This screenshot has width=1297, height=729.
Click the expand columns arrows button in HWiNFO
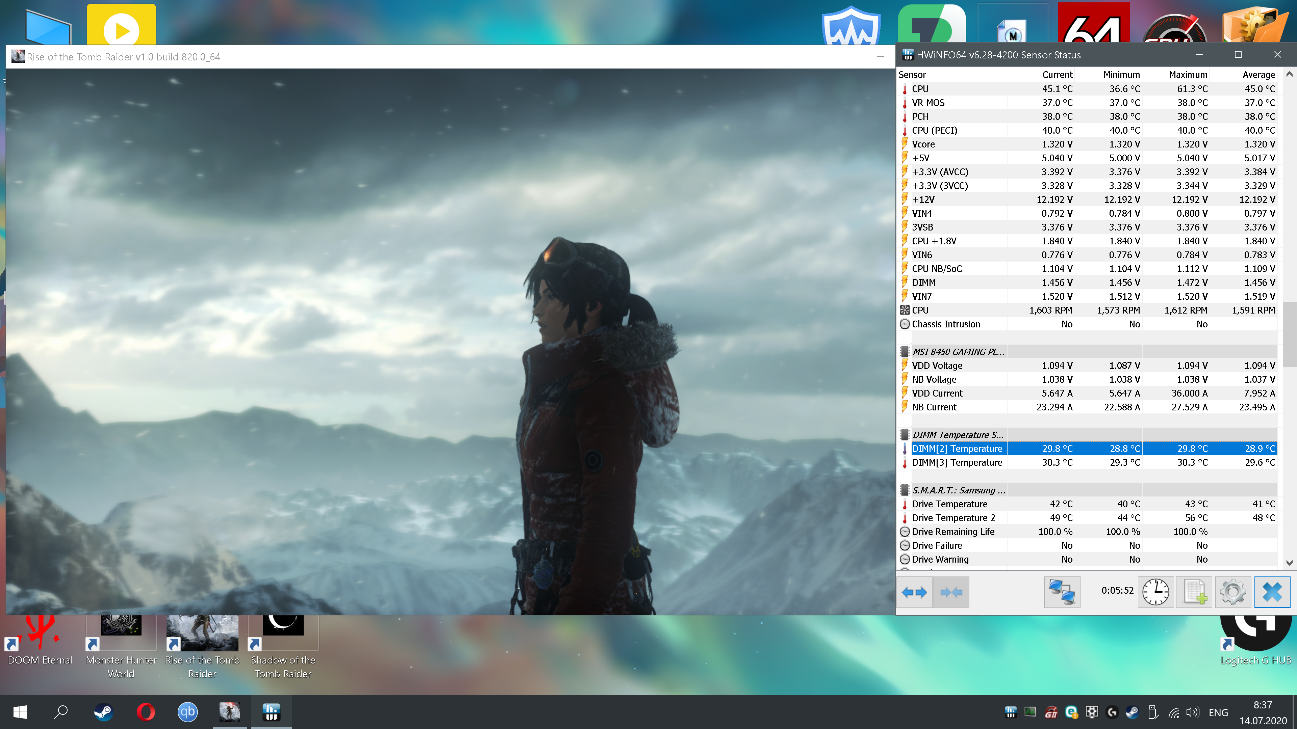tap(914, 592)
